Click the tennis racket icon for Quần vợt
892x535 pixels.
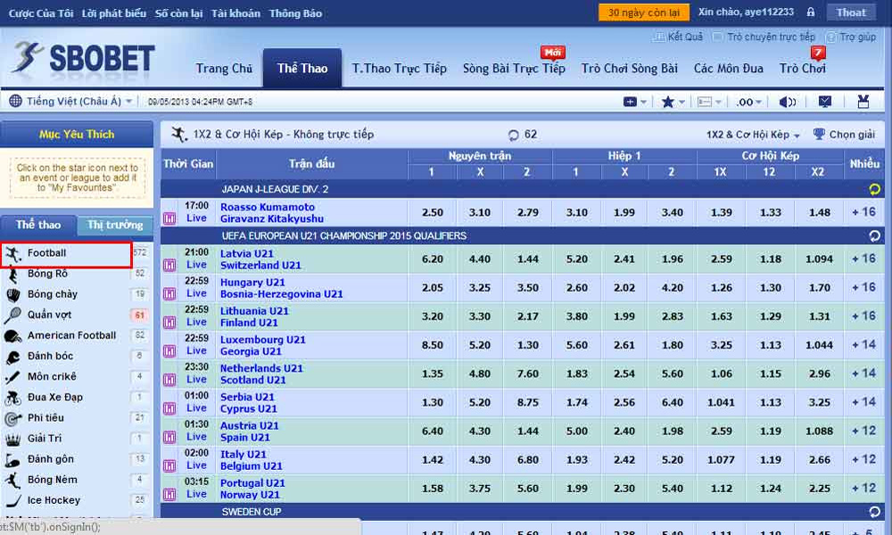pyautogui.click(x=12, y=315)
